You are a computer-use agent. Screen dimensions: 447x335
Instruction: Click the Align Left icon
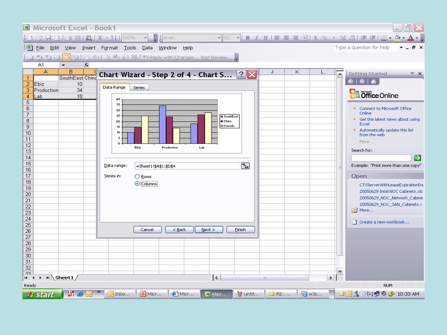(x=277, y=38)
